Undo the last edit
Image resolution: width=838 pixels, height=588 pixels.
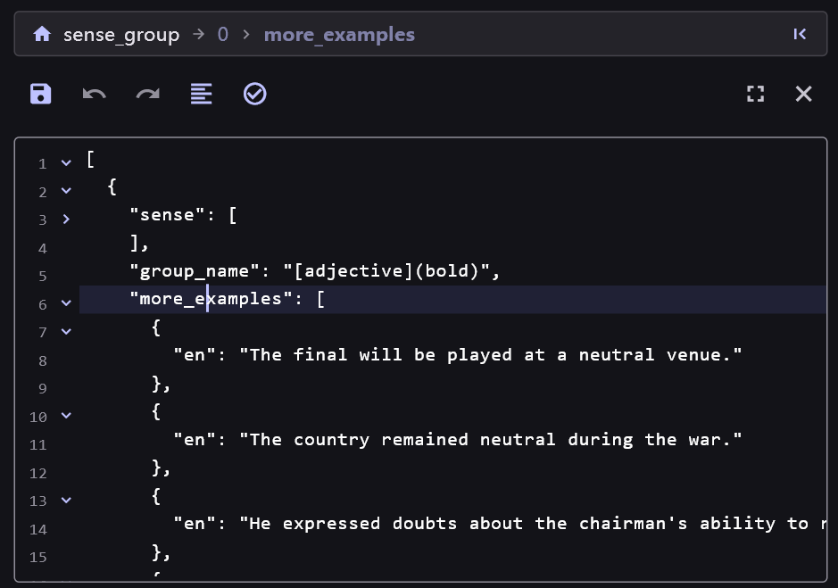pos(94,94)
